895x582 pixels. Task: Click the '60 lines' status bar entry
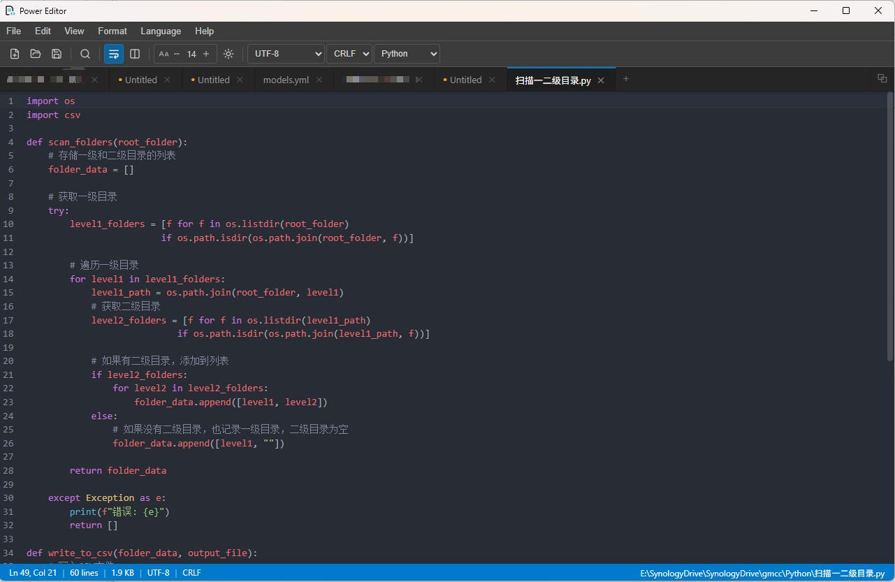[84, 573]
